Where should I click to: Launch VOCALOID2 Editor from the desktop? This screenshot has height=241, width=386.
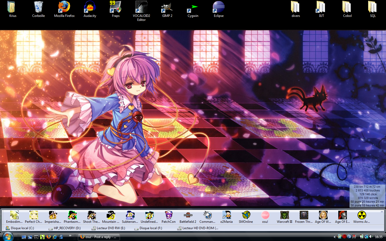[141, 11]
